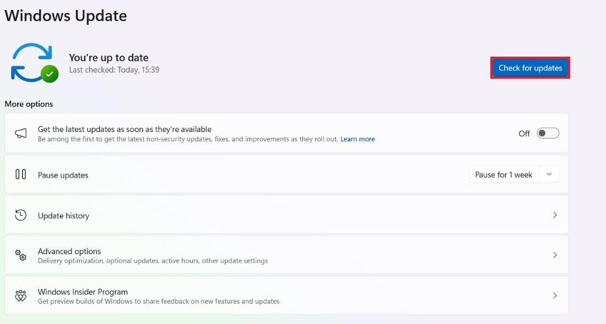Expand the pause duration dropdown arrow
Viewport: 606px width, 324px height.
(549, 174)
